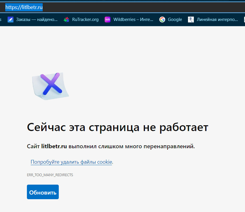Open the Заказы — найдено bookmark icon
This screenshot has width=245, height=212.
[11, 20]
